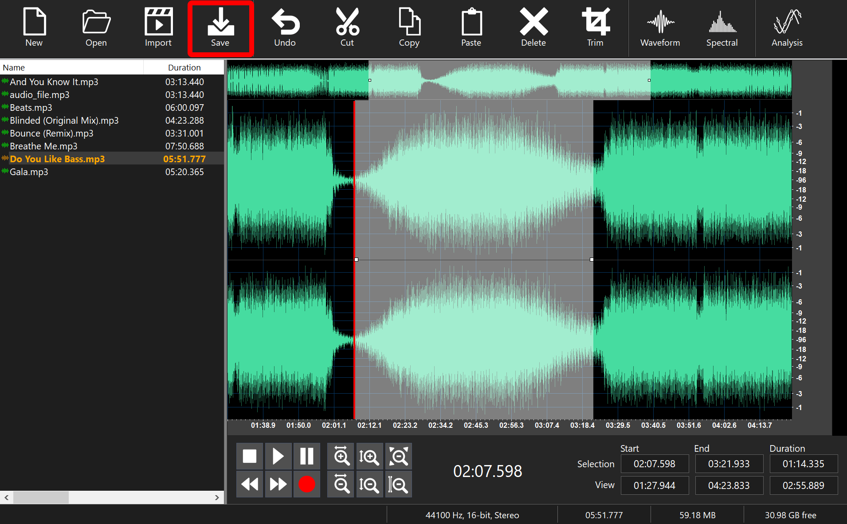Screen dimensions: 847x524
Task: Paste audio from clipboard
Action: pos(471,27)
